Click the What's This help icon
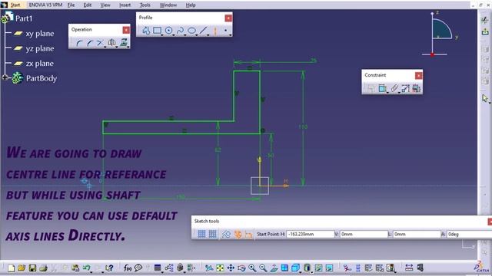 point(109,268)
